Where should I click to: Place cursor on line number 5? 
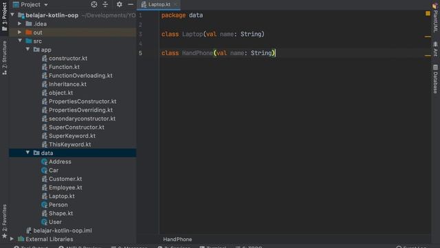[140, 53]
